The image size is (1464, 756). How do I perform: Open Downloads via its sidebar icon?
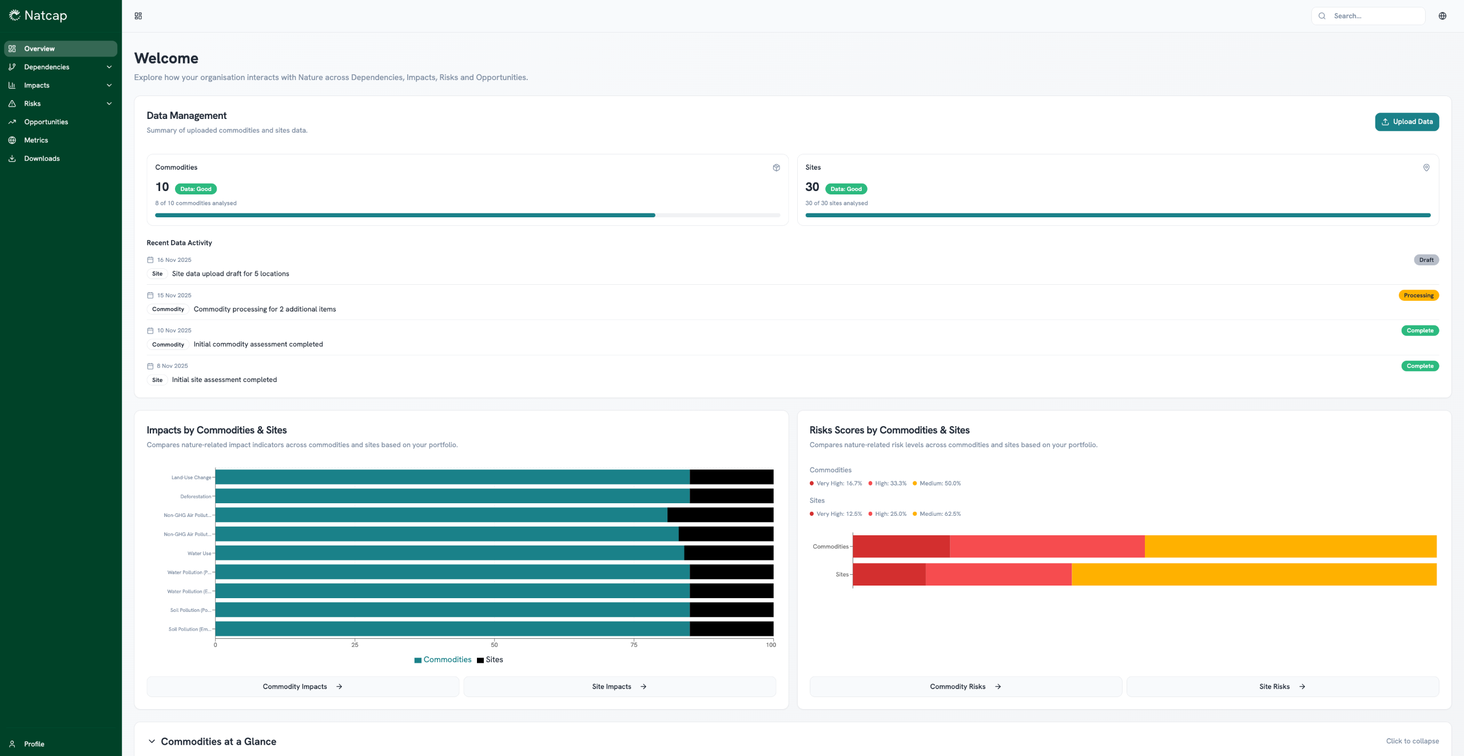click(12, 158)
